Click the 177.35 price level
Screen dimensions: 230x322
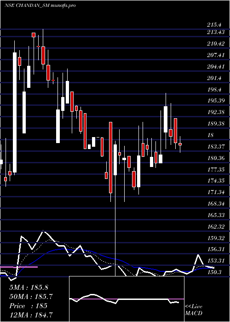pos(216,170)
